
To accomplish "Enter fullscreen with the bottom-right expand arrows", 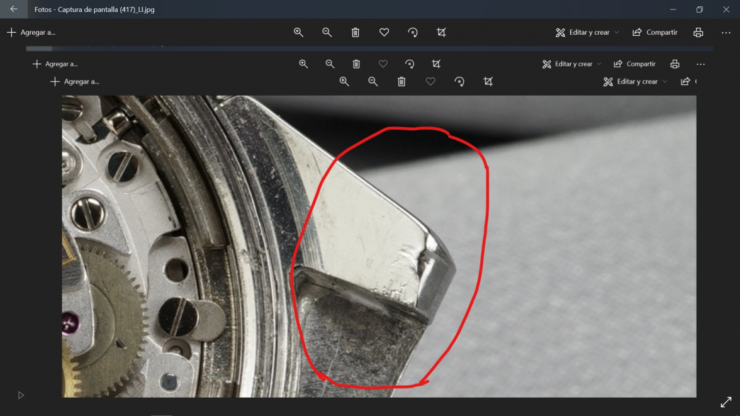I will [x=726, y=402].
